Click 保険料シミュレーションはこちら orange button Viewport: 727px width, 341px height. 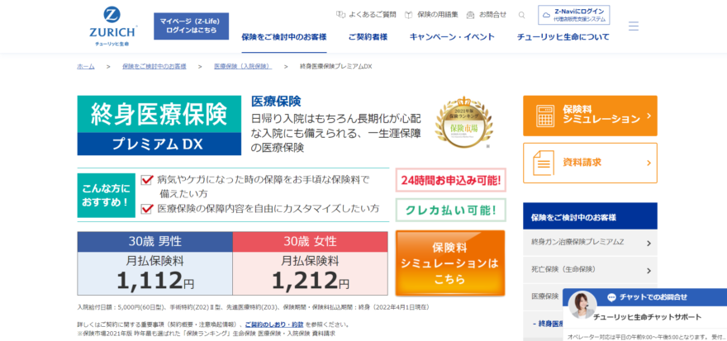coord(449,263)
